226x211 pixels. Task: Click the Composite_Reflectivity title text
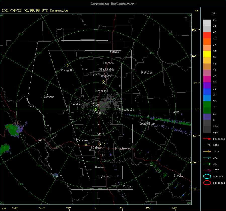[113, 4]
